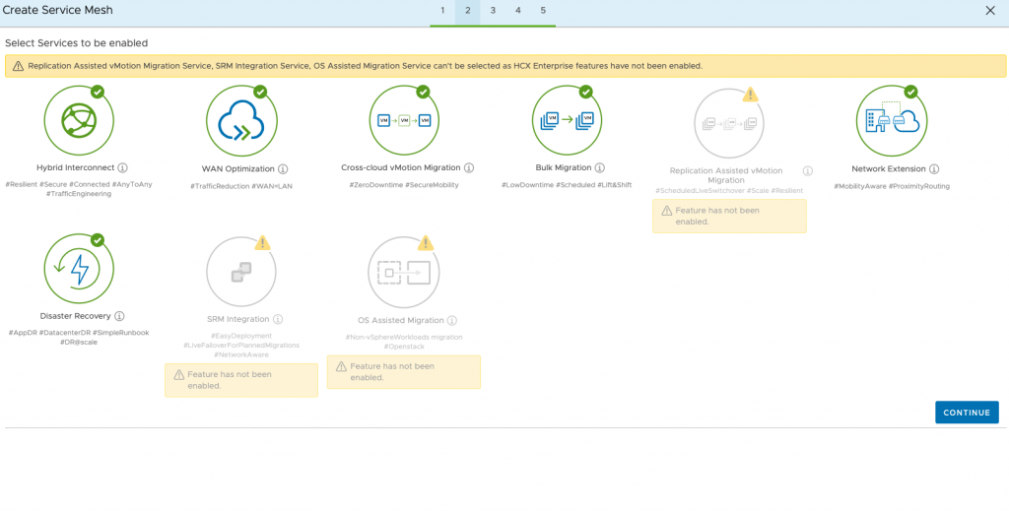The width and height of the screenshot is (1009, 511).
Task: Click the WAN Optimization label
Action: click(238, 169)
